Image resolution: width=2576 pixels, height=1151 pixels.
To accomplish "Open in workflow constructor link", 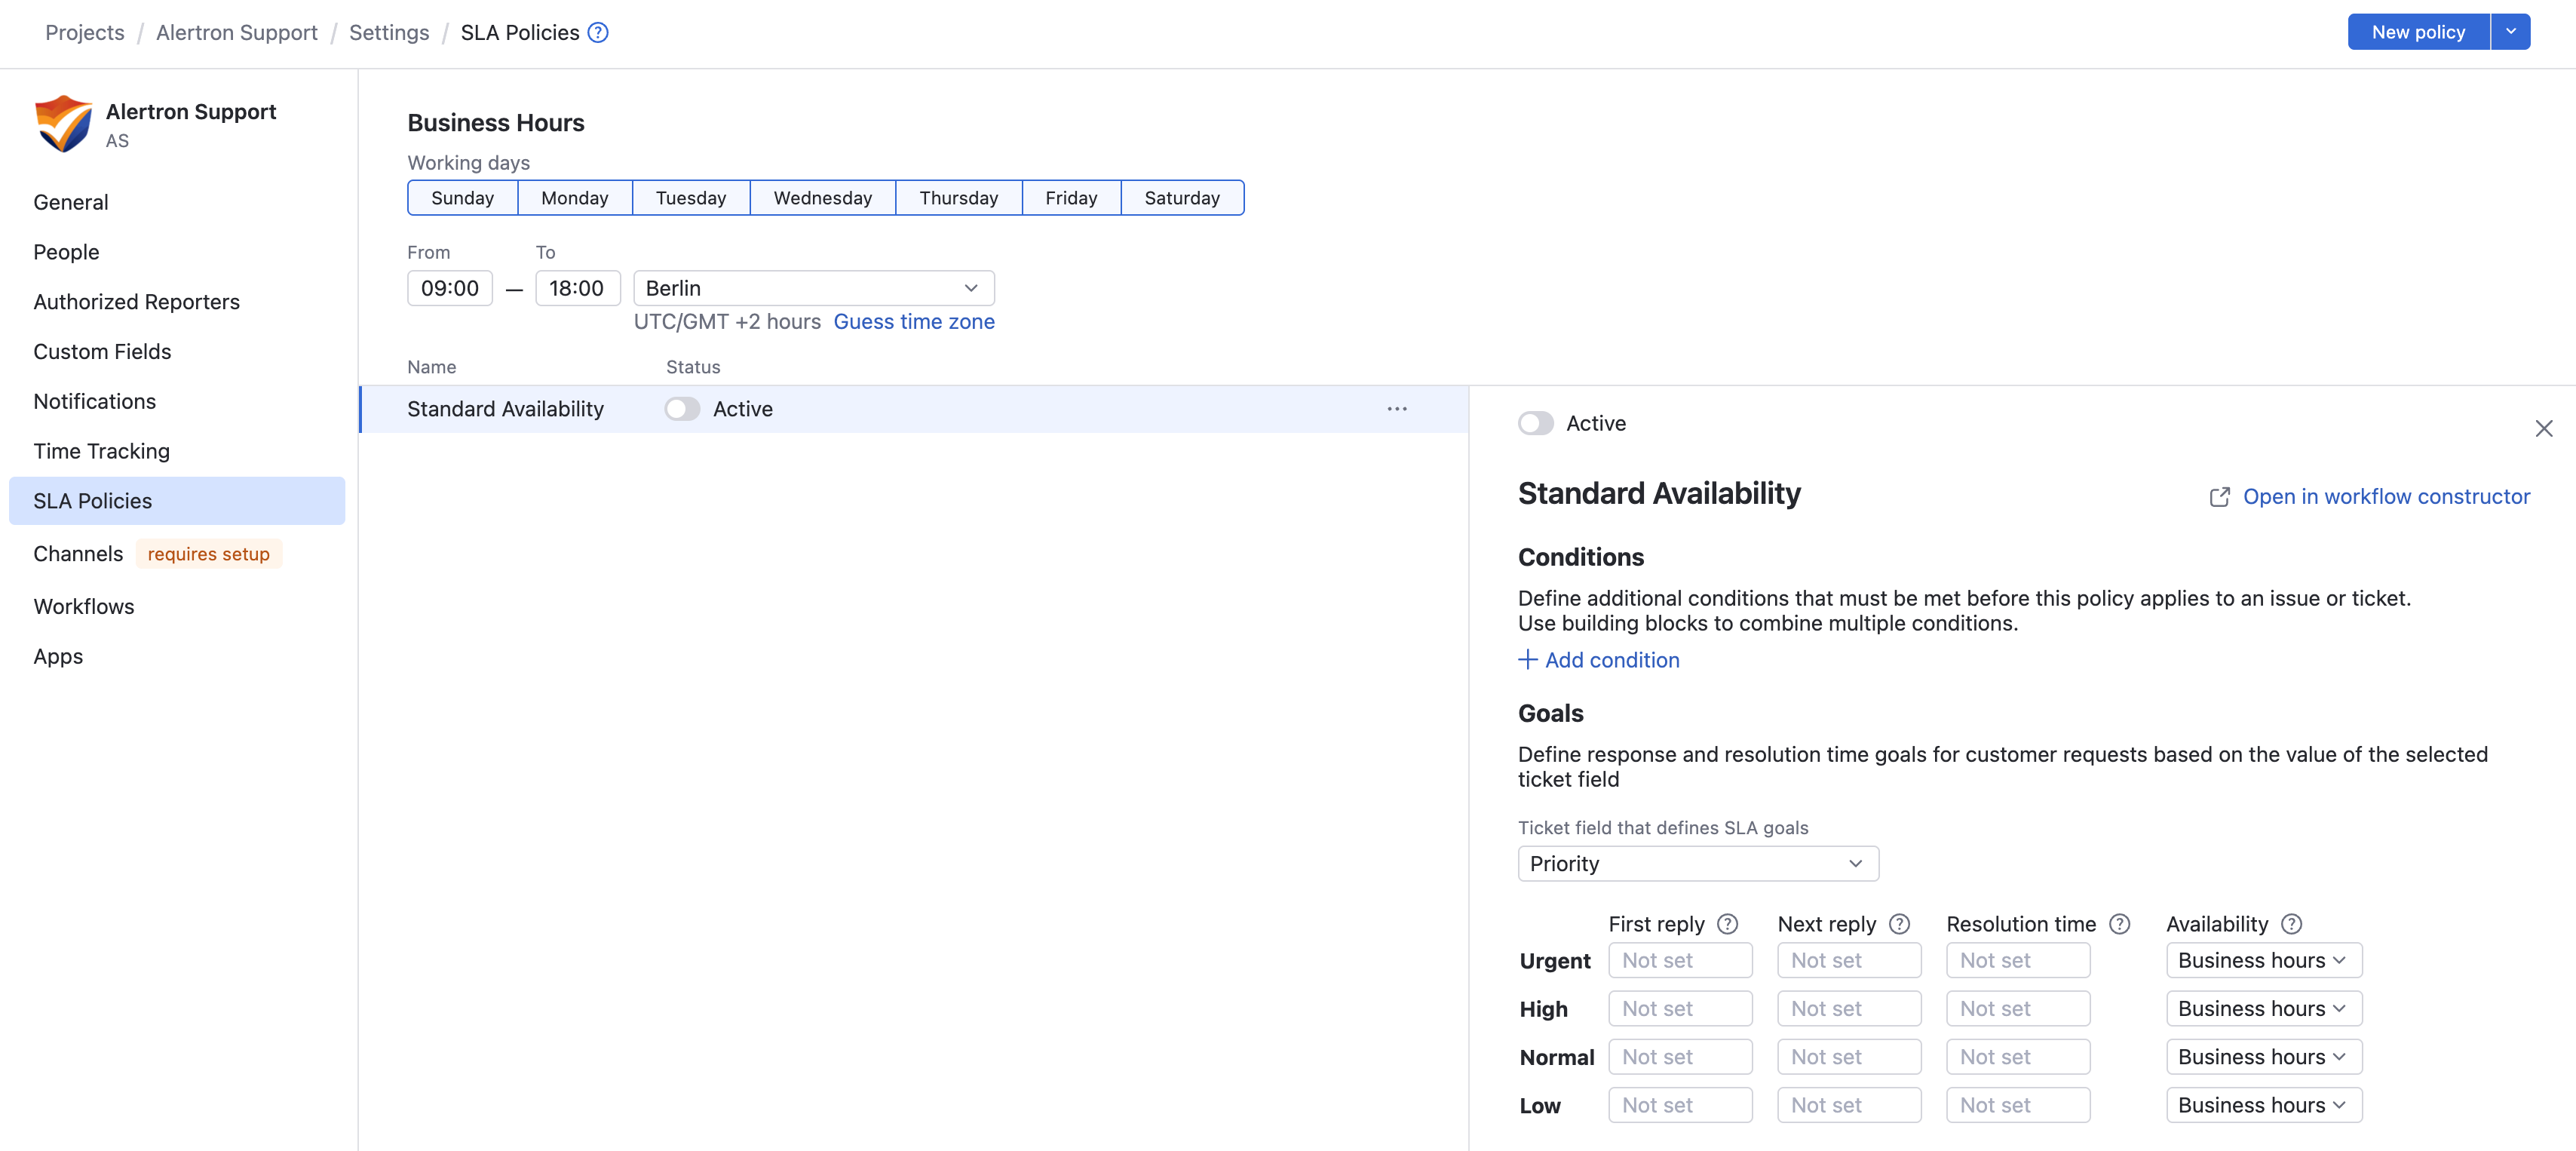I will [x=2386, y=497].
